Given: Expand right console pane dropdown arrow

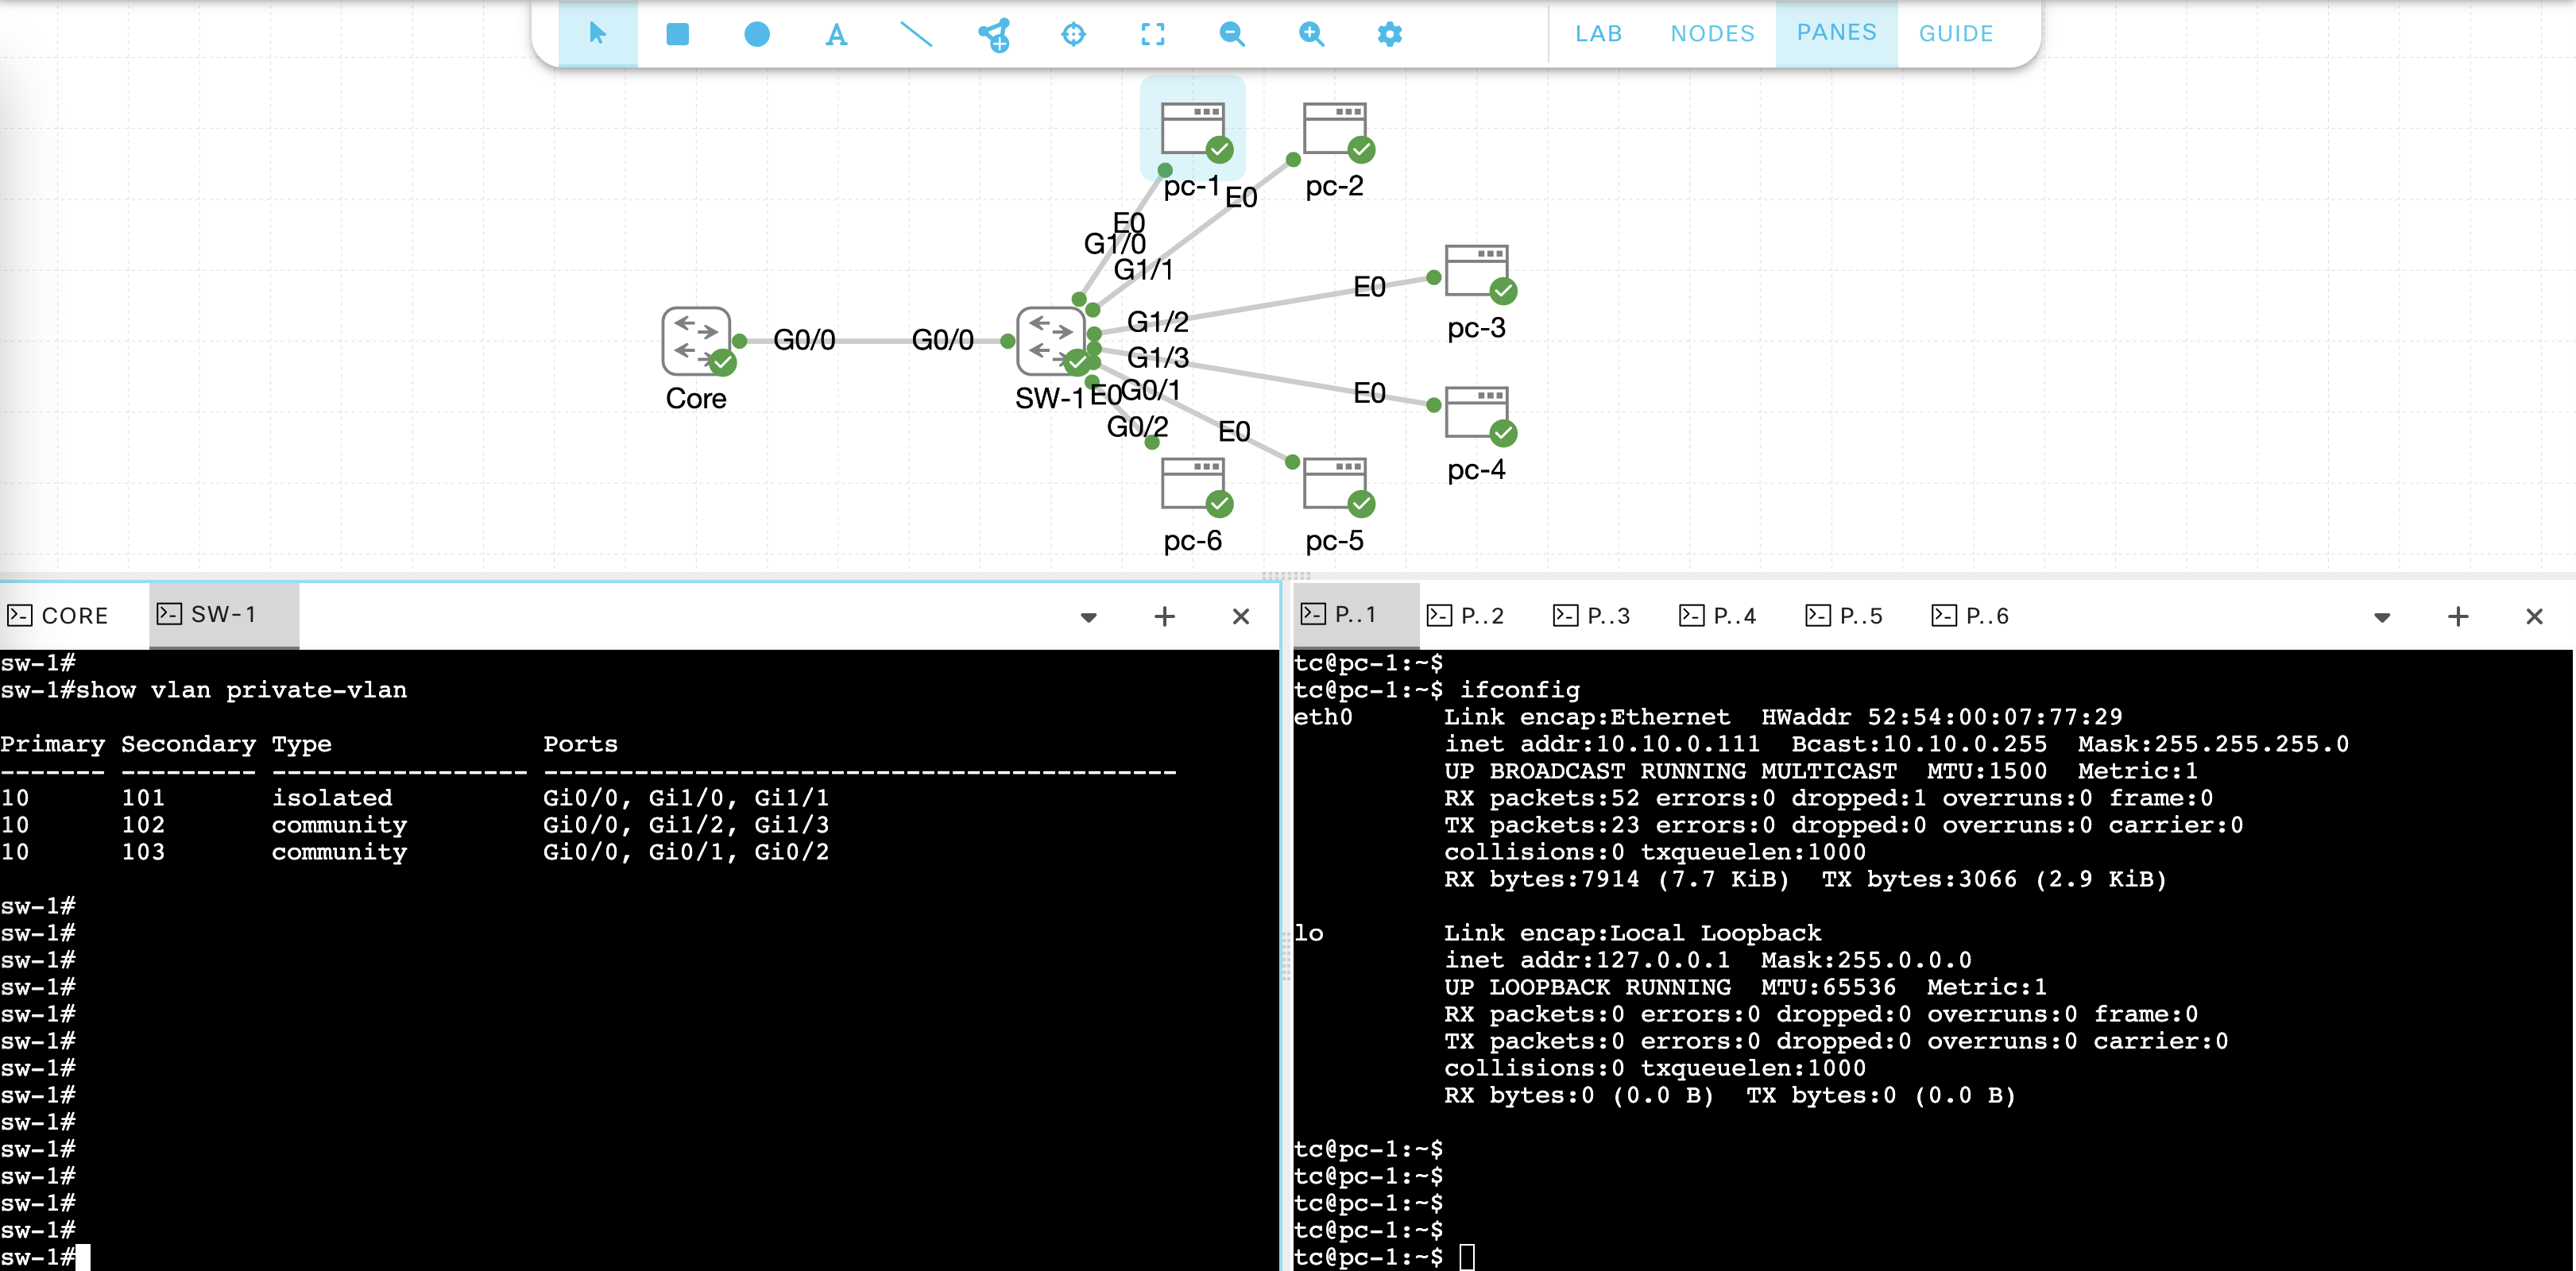Looking at the screenshot, I should [2382, 617].
